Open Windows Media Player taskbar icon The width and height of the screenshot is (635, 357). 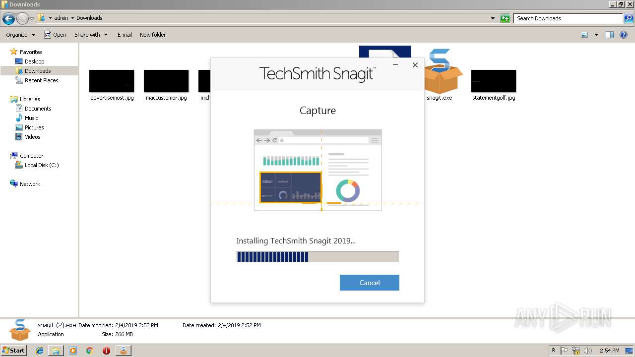73,351
